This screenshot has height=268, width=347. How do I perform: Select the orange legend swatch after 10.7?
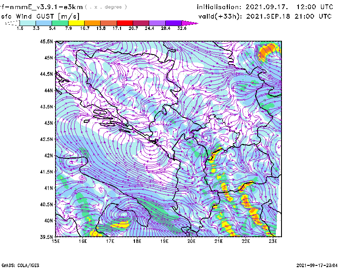pyautogui.click(x=92, y=23)
